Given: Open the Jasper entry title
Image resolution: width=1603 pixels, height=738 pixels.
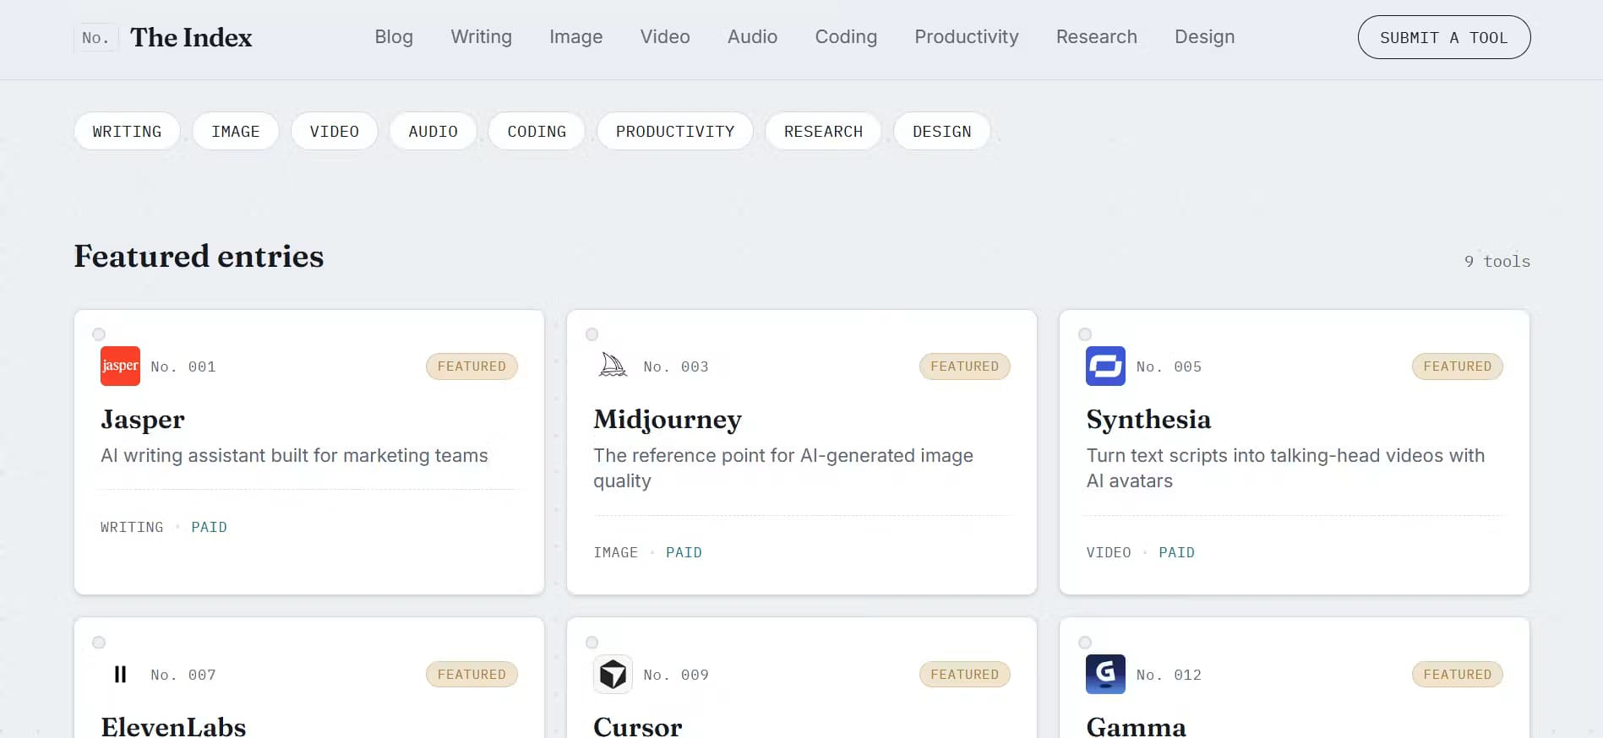Looking at the screenshot, I should point(142,420).
